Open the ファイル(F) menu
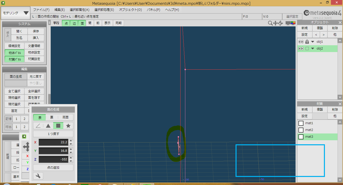This screenshot has width=343, height=185. pos(41,10)
